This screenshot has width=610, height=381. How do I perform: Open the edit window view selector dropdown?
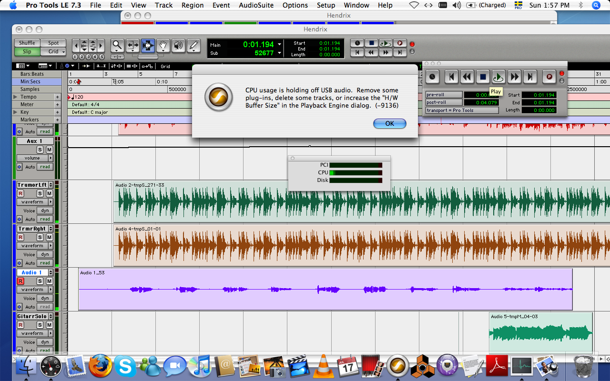23,66
